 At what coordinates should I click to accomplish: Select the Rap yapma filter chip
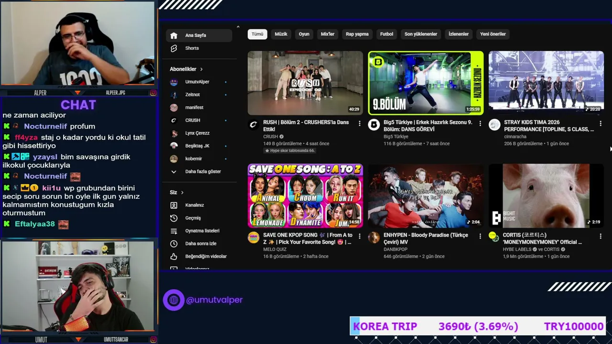pyautogui.click(x=357, y=34)
